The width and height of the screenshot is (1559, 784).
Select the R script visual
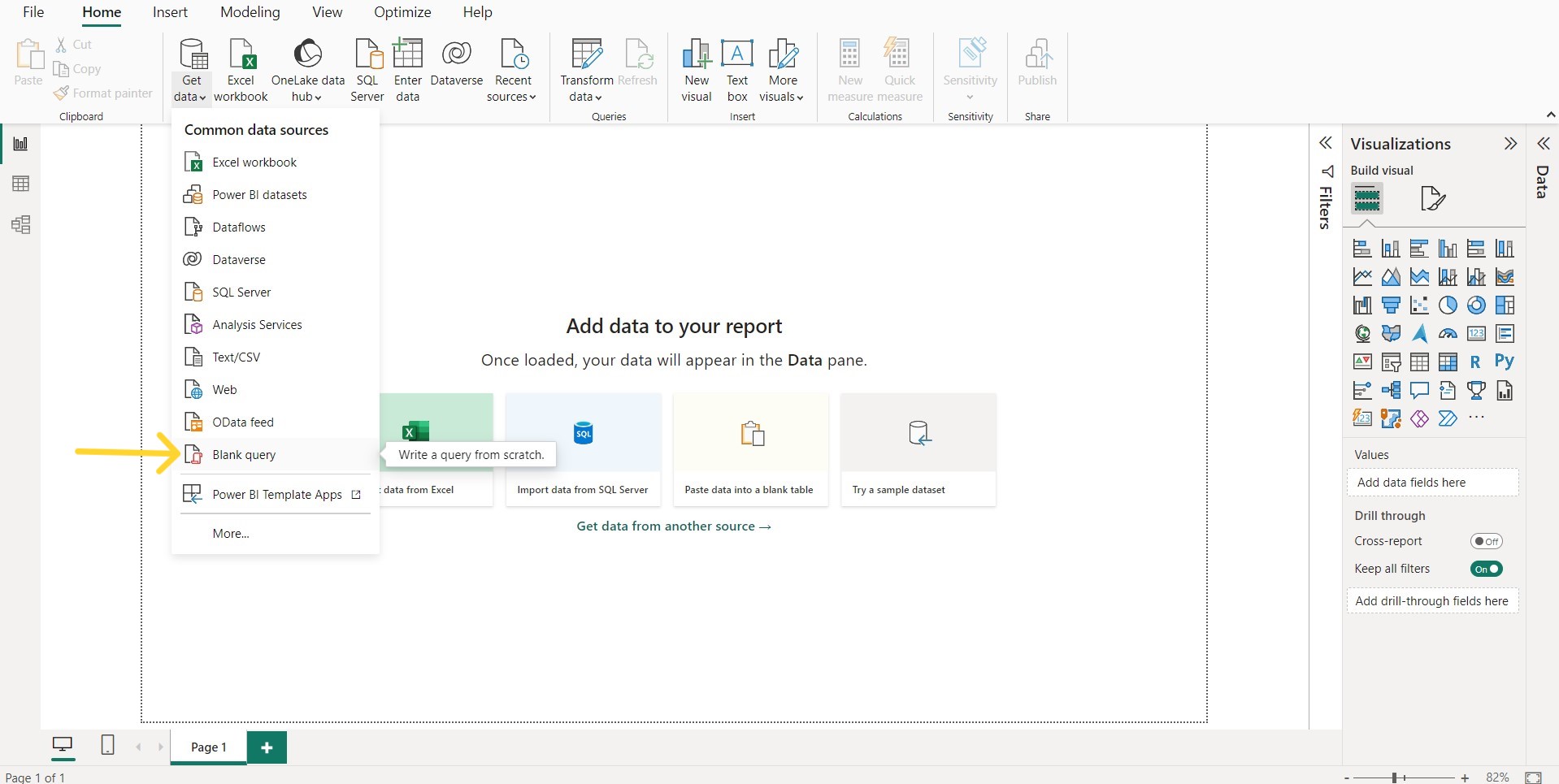pos(1476,362)
